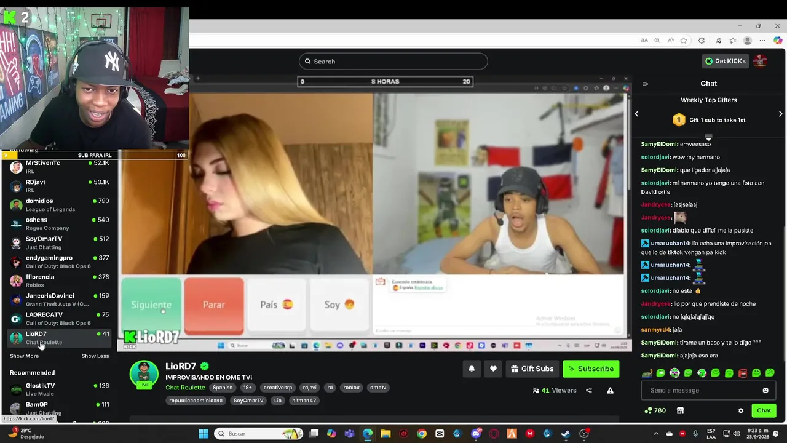The image size is (787, 443).
Task: Click the republicadominicana tag
Action: point(197,401)
